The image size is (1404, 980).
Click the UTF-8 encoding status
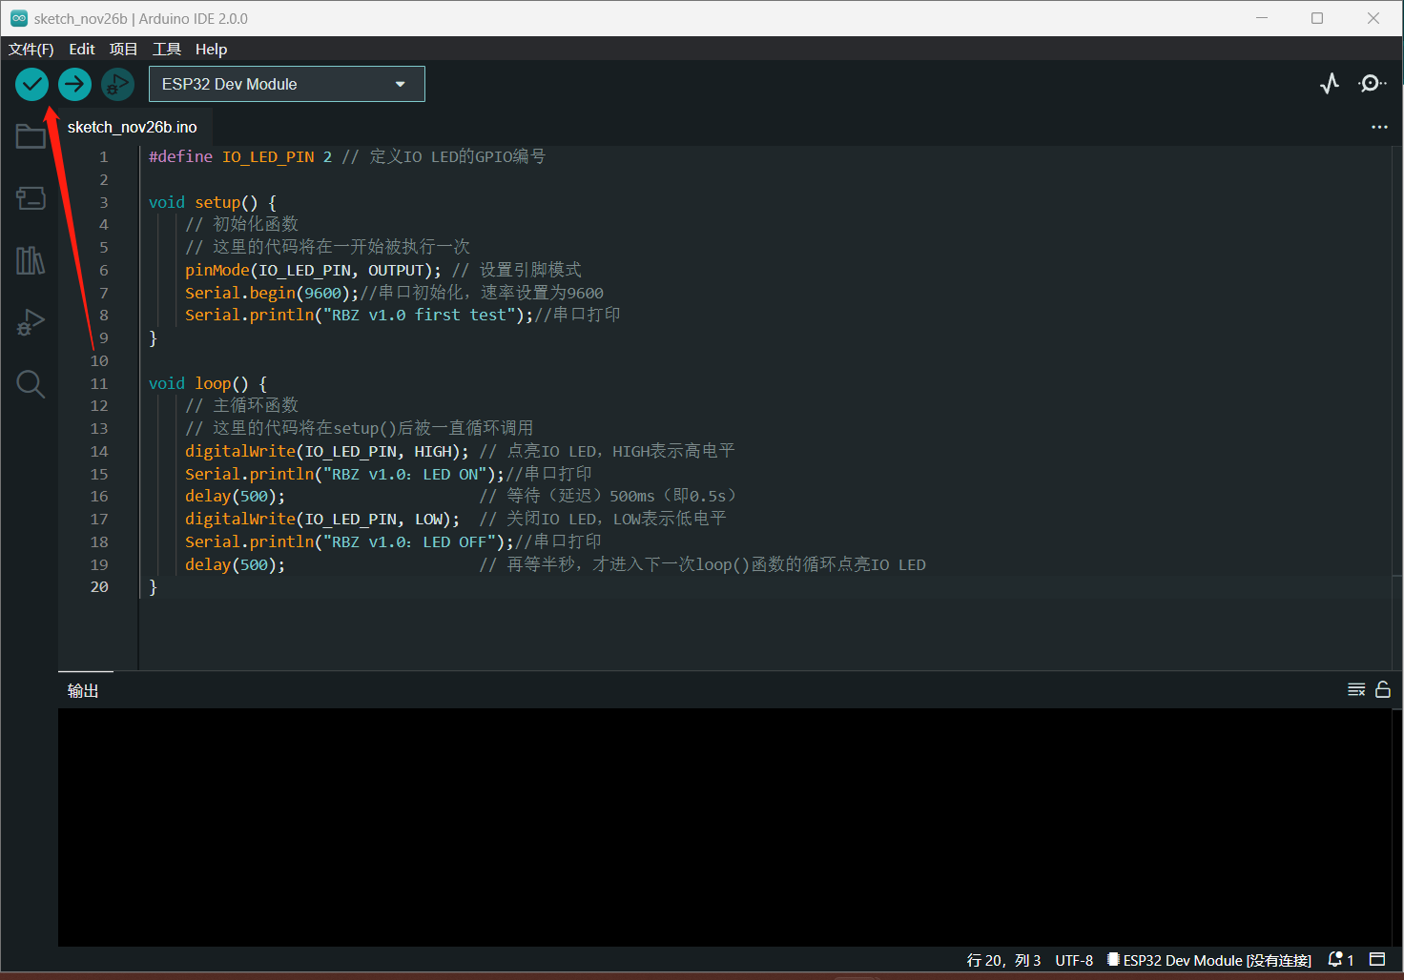(1074, 960)
